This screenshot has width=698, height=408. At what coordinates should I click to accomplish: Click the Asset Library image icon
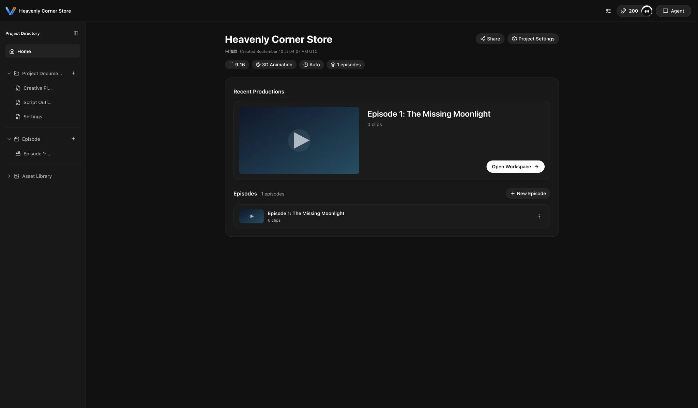click(x=17, y=176)
